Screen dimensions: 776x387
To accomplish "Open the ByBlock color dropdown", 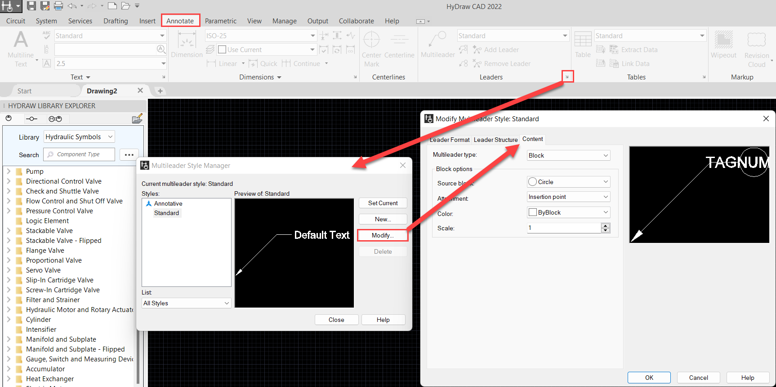I will pyautogui.click(x=569, y=212).
